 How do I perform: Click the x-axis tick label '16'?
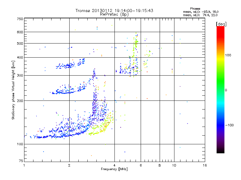(x=205, y=165)
